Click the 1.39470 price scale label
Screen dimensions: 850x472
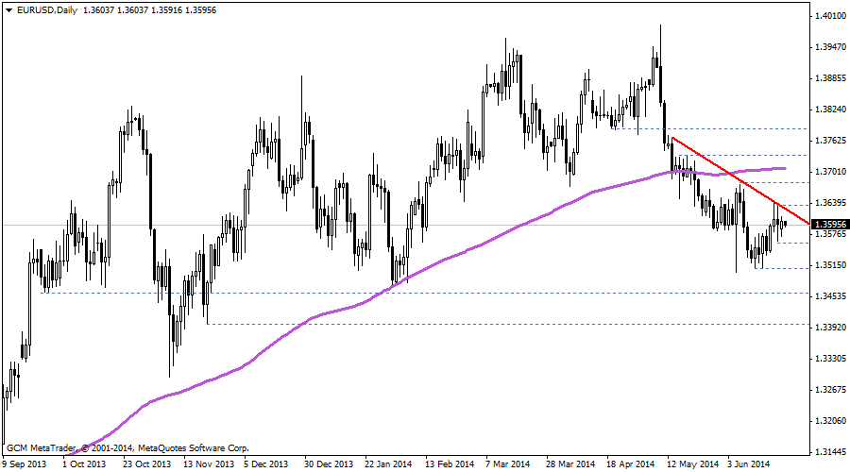830,48
